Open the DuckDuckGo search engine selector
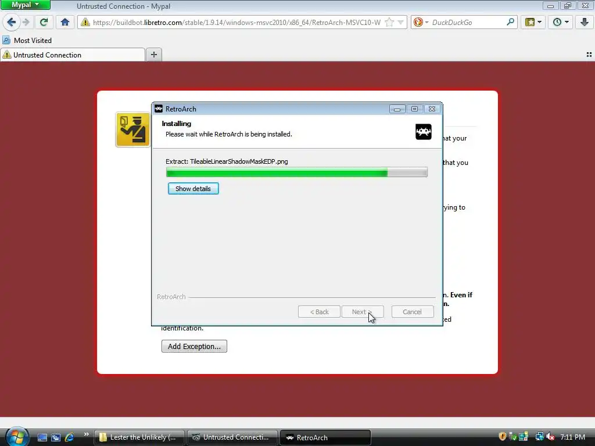Screen dimensions: 595x446 (421, 23)
